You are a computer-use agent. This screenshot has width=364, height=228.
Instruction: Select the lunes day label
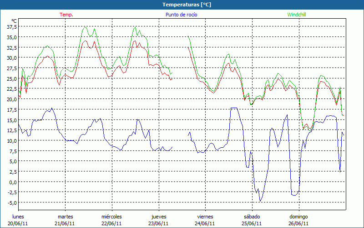[18, 217]
